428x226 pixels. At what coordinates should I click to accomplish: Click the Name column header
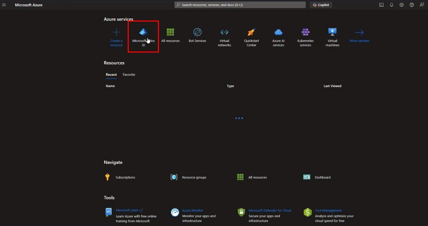(110, 86)
